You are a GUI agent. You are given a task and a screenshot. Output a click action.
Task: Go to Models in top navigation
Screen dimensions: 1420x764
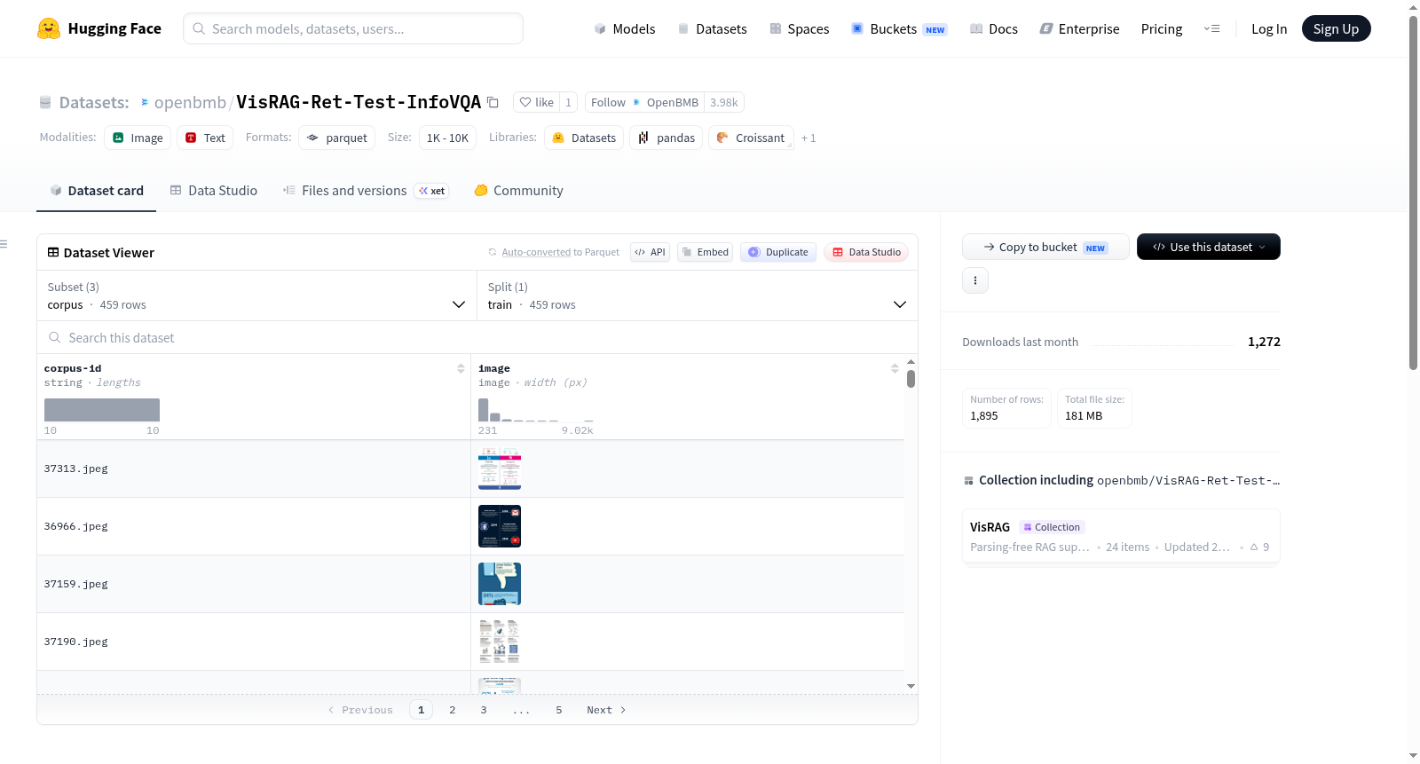pos(625,28)
